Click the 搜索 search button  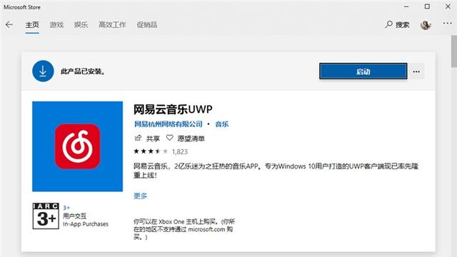click(x=397, y=25)
